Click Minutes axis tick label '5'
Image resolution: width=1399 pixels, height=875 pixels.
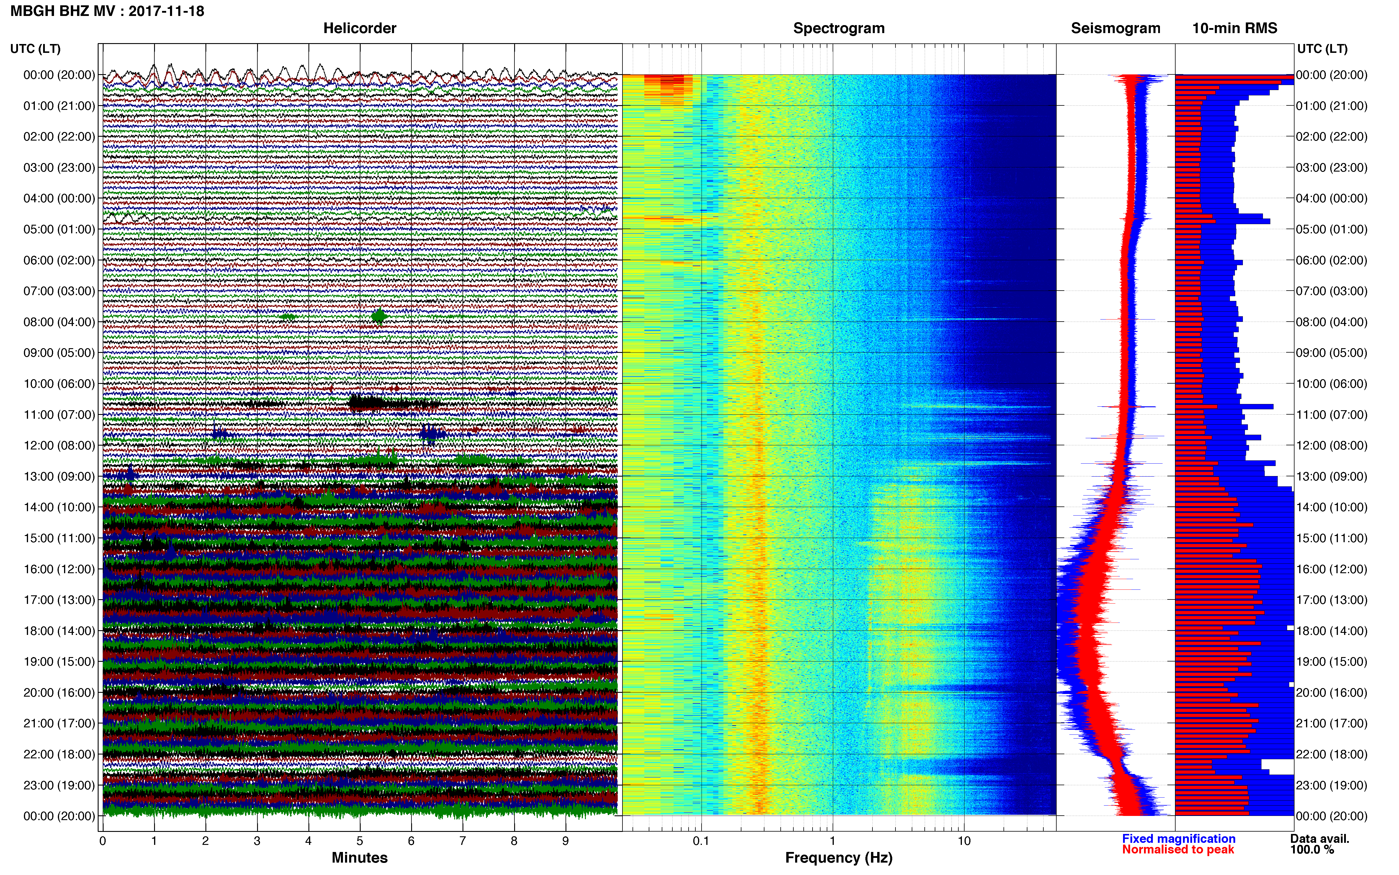pos(360,841)
